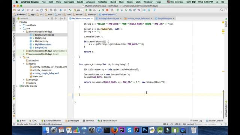Click the Make Project hammer icon
The width and height of the screenshot is (240, 135).
pyautogui.click(x=70, y=10)
